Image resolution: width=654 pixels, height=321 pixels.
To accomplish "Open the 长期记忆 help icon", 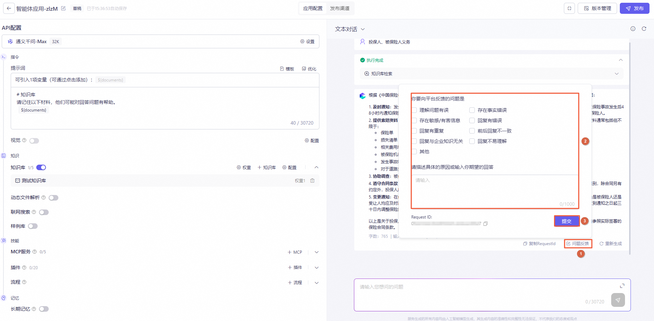I will (34, 309).
